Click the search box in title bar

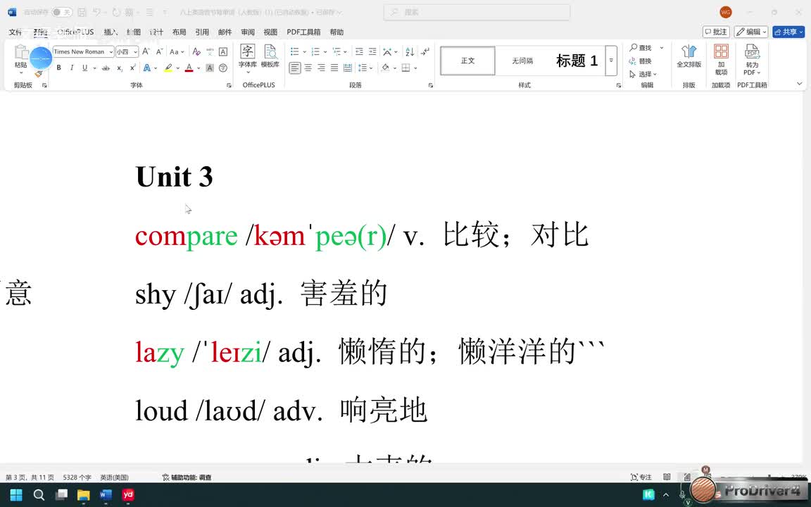point(477,12)
